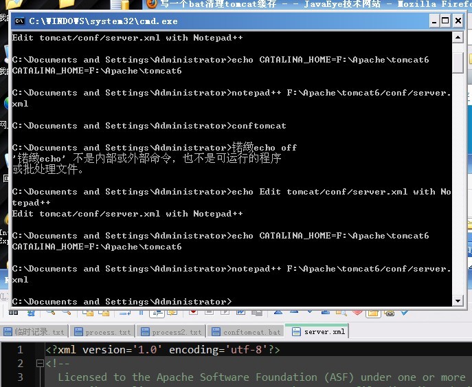This screenshot has width=472, height=387.
Task: Click the highlighted folder icon in Notepad++ toolbar
Action: (x=373, y=313)
